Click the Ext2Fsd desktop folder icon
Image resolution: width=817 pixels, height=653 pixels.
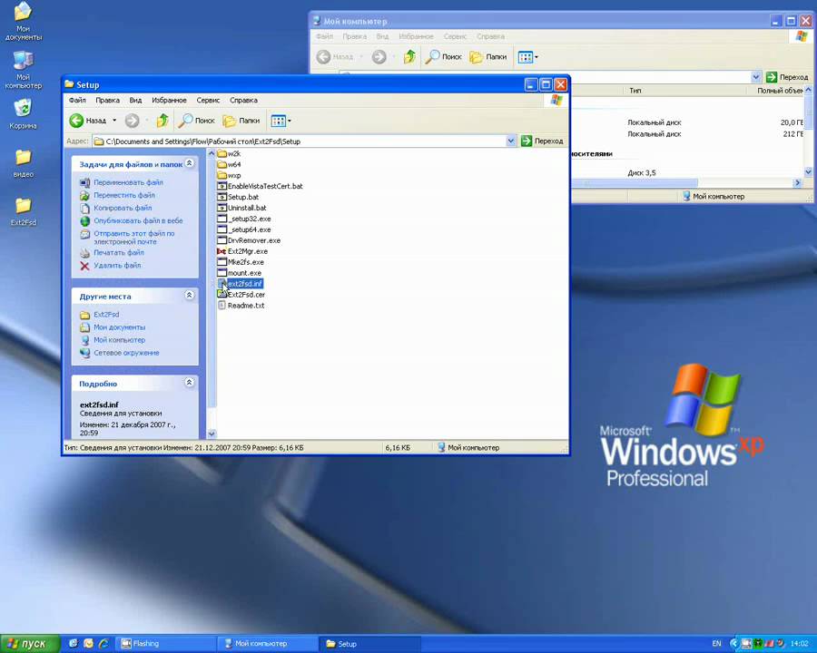coord(23,211)
